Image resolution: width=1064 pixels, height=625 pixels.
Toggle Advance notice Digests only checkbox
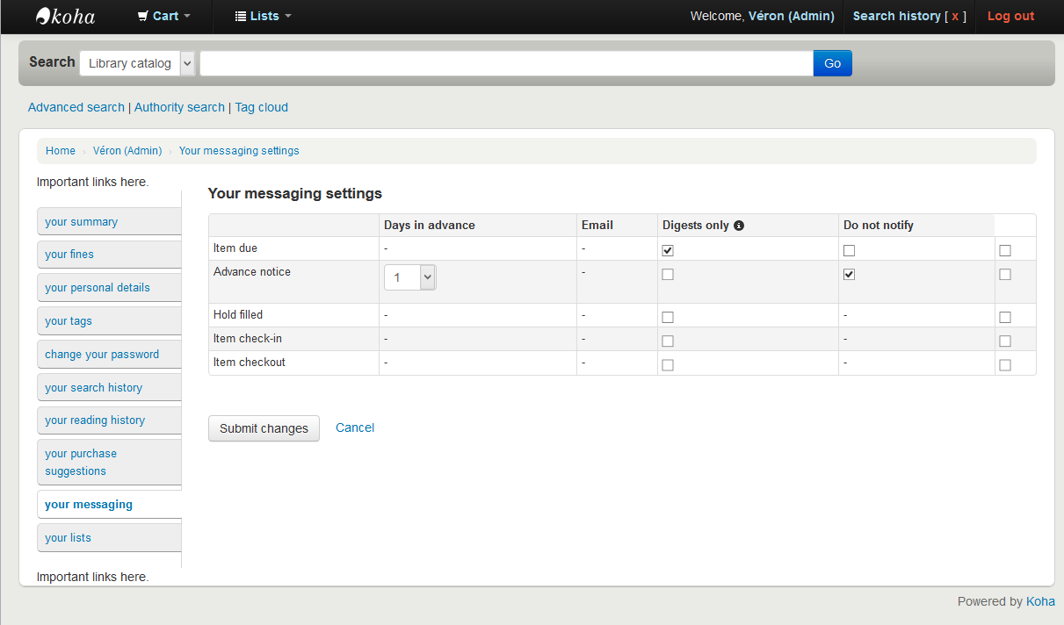pyautogui.click(x=849, y=274)
